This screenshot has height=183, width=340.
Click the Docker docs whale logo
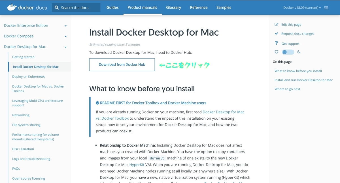[27, 7]
